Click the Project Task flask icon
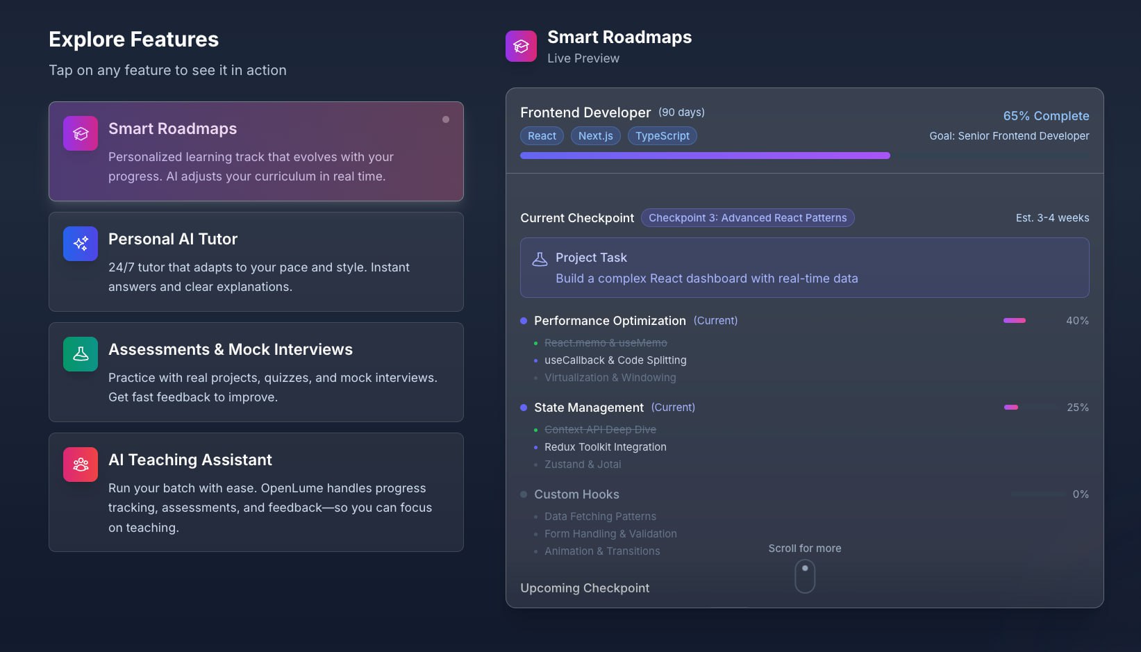Image resolution: width=1141 pixels, height=652 pixels. [540, 259]
